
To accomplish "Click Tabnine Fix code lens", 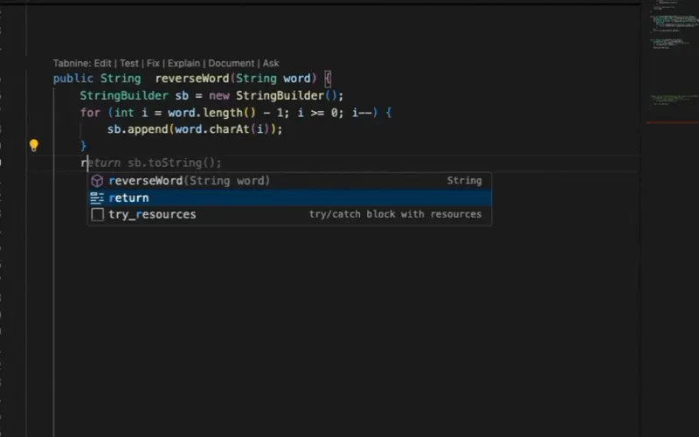I will [153, 63].
